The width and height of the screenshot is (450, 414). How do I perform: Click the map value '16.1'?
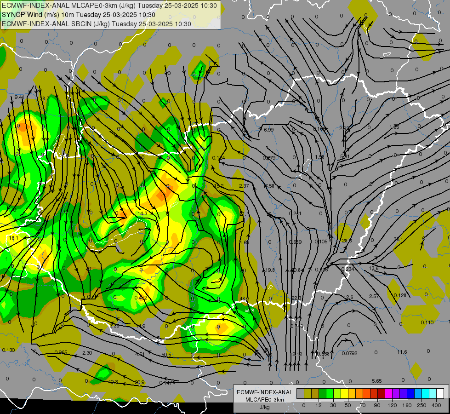pos(13,238)
